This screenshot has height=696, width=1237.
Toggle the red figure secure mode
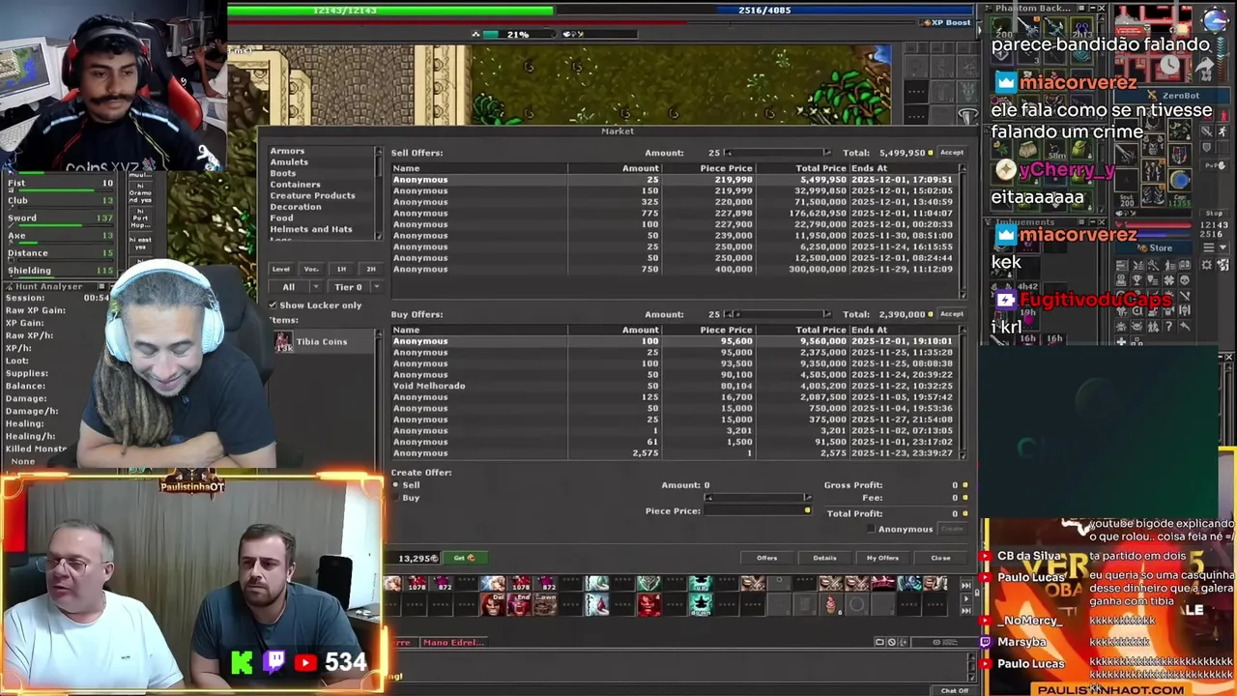1223,116
